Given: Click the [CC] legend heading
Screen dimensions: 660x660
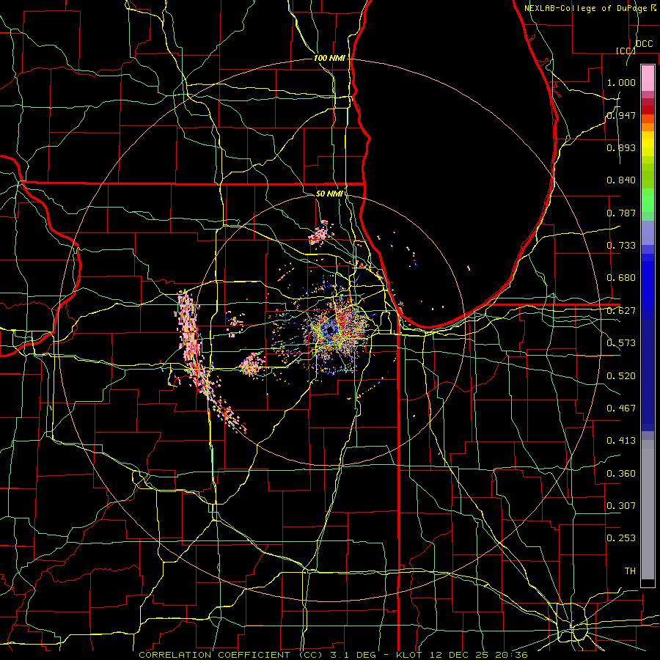Looking at the screenshot, I should (626, 51).
